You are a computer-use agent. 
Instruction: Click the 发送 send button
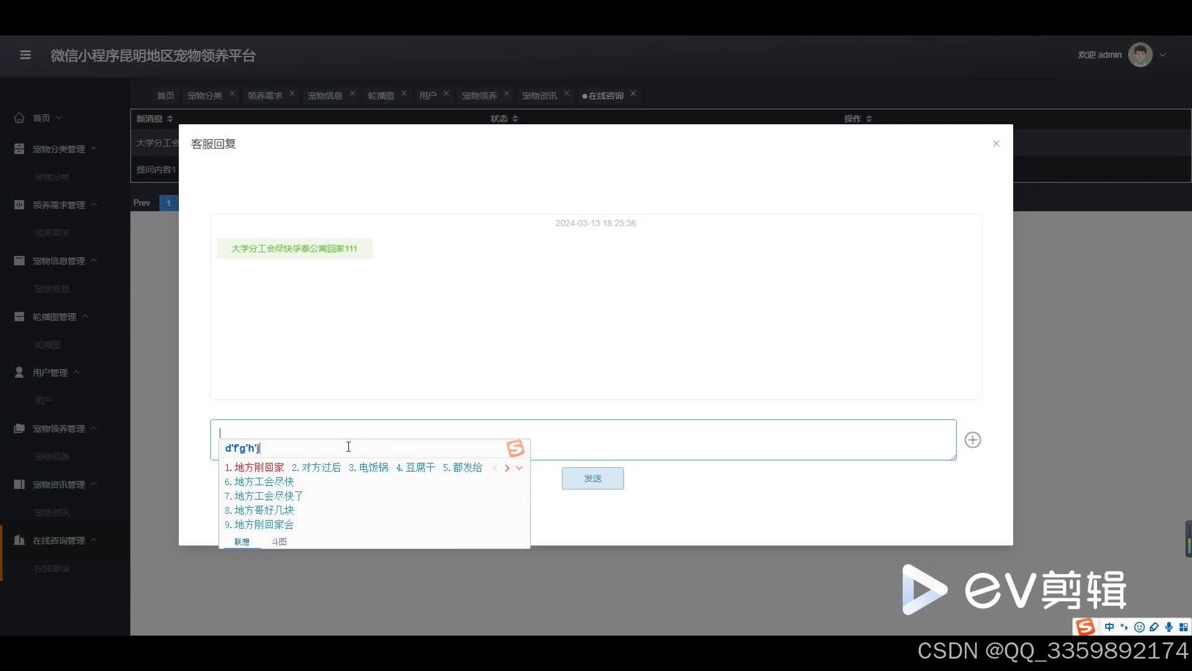[592, 478]
